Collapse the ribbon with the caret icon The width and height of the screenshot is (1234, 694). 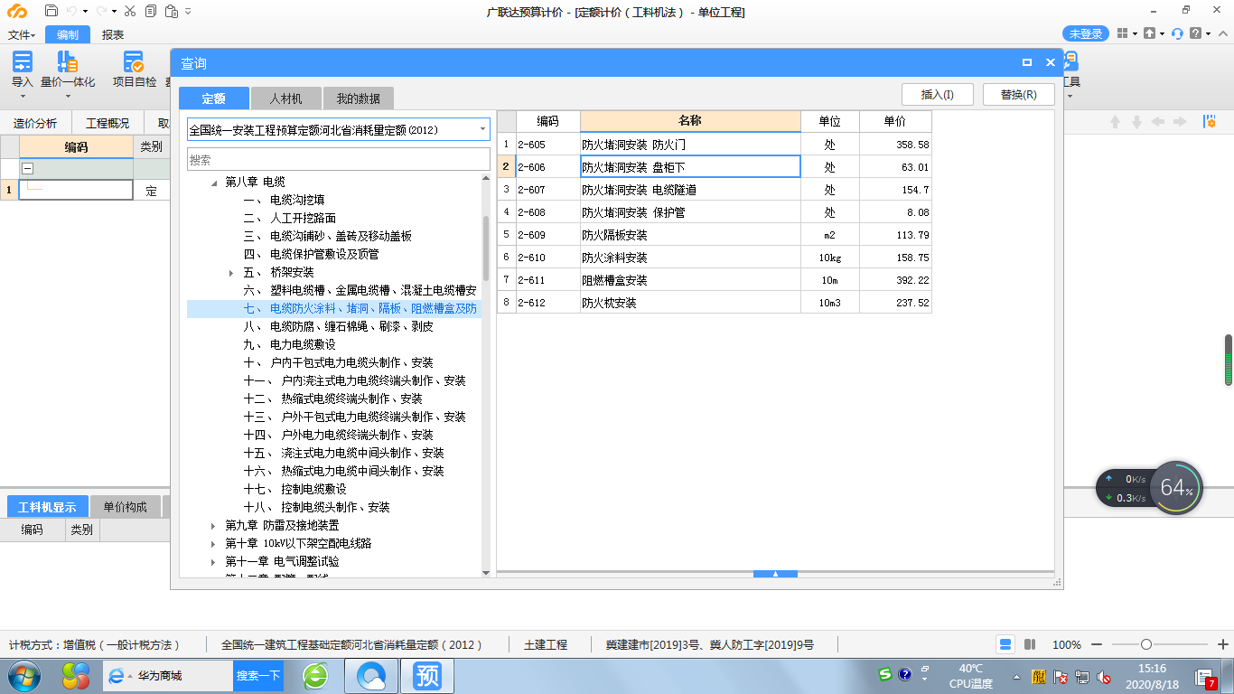tap(1222, 33)
